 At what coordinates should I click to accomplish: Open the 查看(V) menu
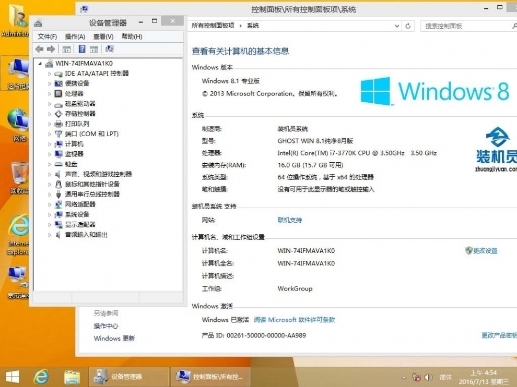[103, 37]
